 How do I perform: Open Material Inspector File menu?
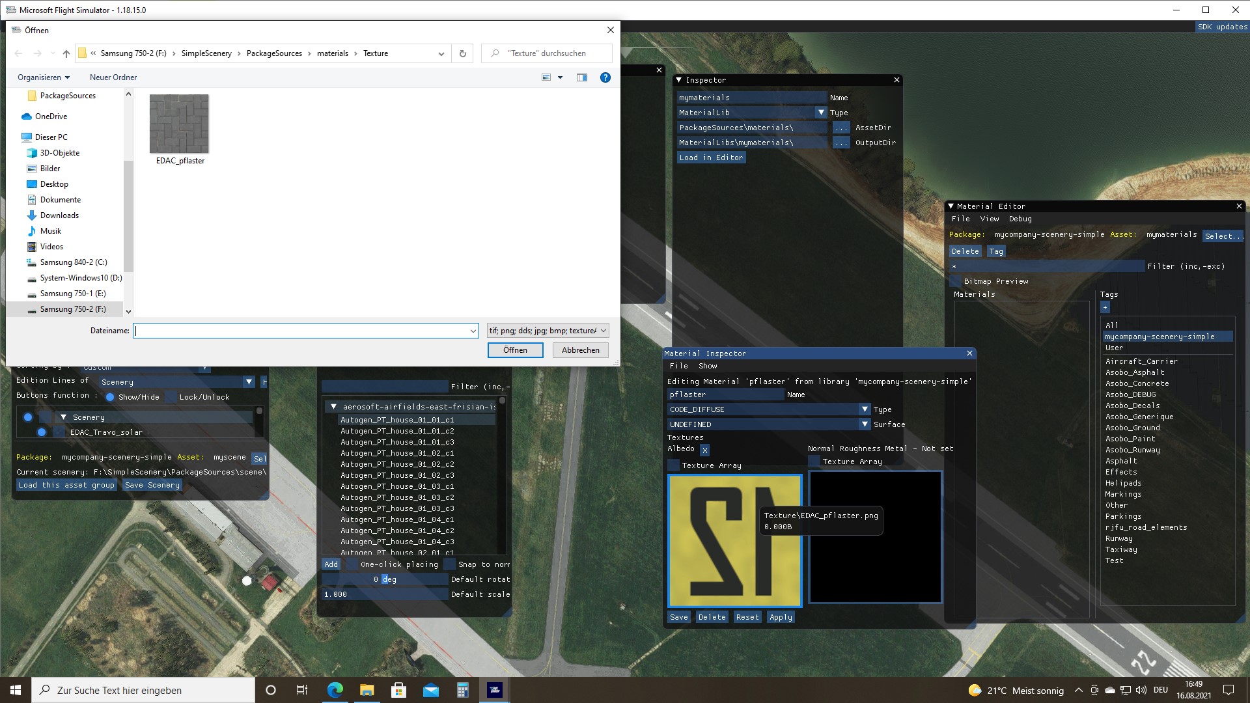(x=678, y=366)
